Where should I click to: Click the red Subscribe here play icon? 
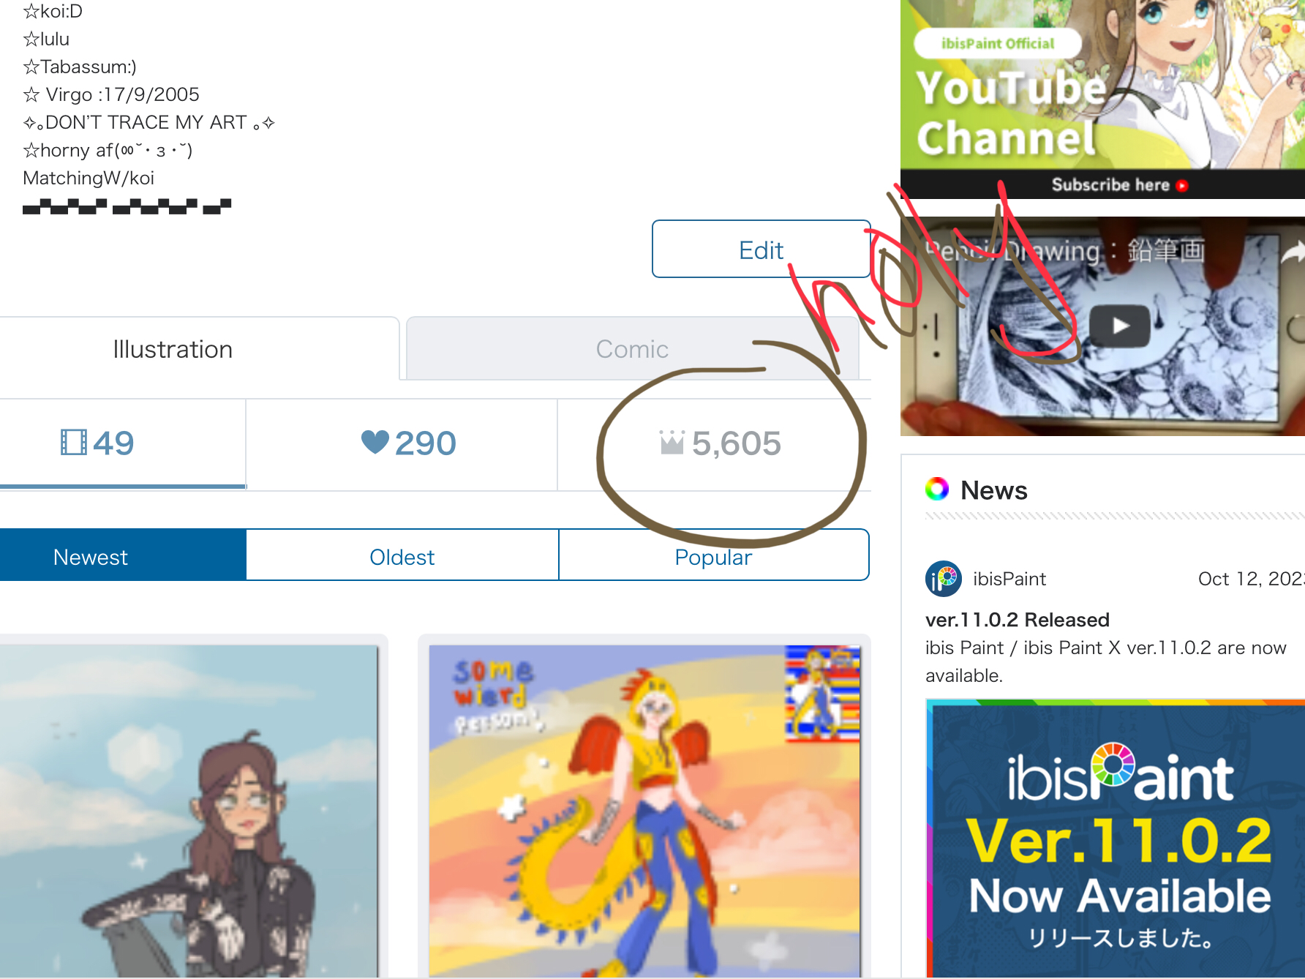(x=1182, y=186)
